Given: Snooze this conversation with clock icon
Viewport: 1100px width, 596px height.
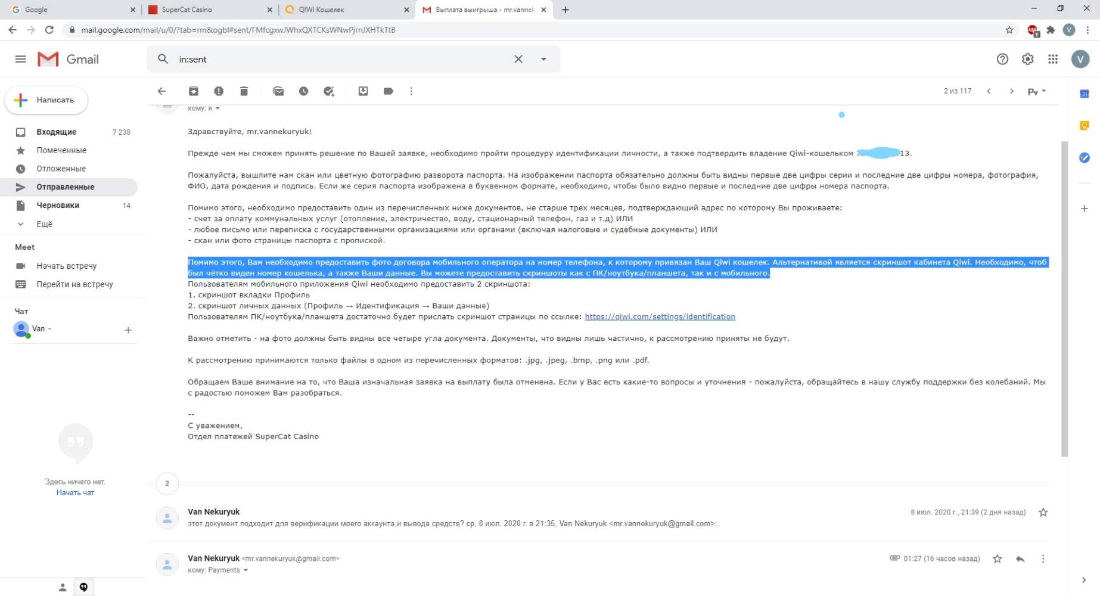Looking at the screenshot, I should tap(303, 91).
